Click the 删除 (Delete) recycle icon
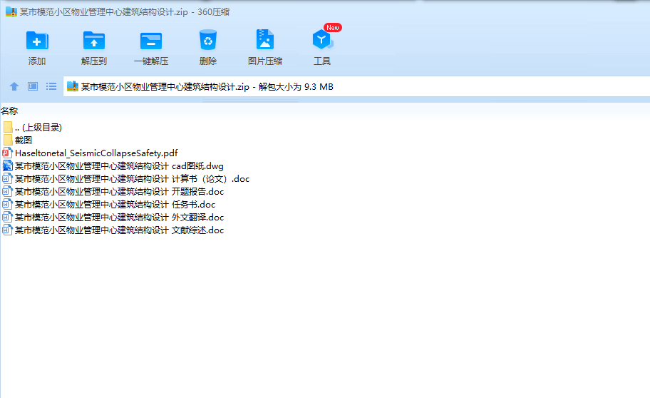650x398 pixels. click(x=207, y=40)
